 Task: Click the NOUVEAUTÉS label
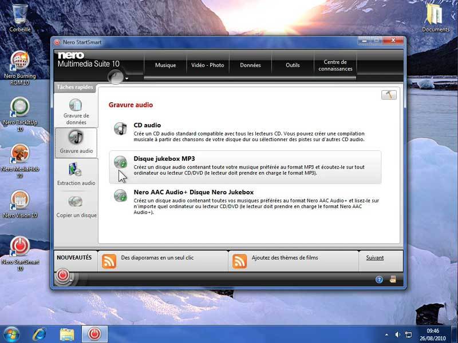pos(74,258)
